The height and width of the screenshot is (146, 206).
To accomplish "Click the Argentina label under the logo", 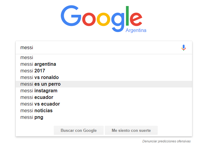I will pos(136,30).
